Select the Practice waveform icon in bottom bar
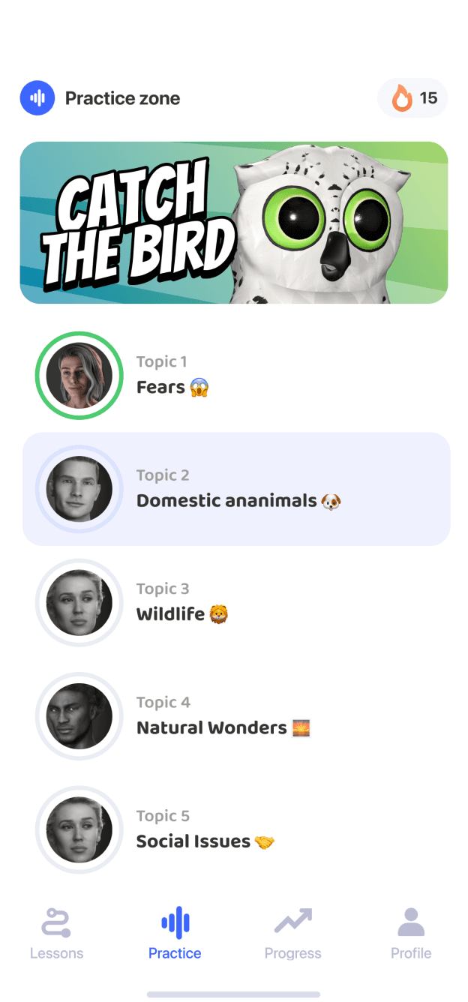This screenshot has height=1002, width=468. pos(175,922)
